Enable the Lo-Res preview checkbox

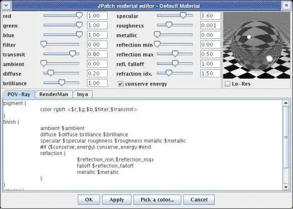coord(228,84)
